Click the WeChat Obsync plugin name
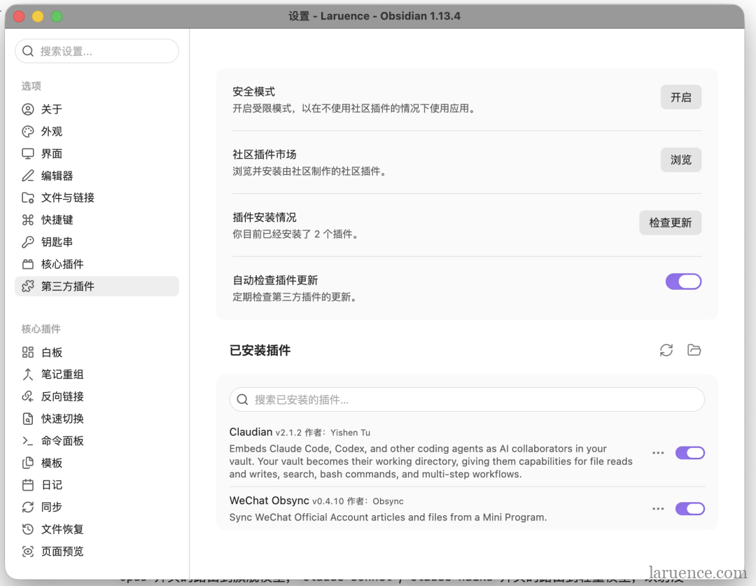 tap(269, 501)
